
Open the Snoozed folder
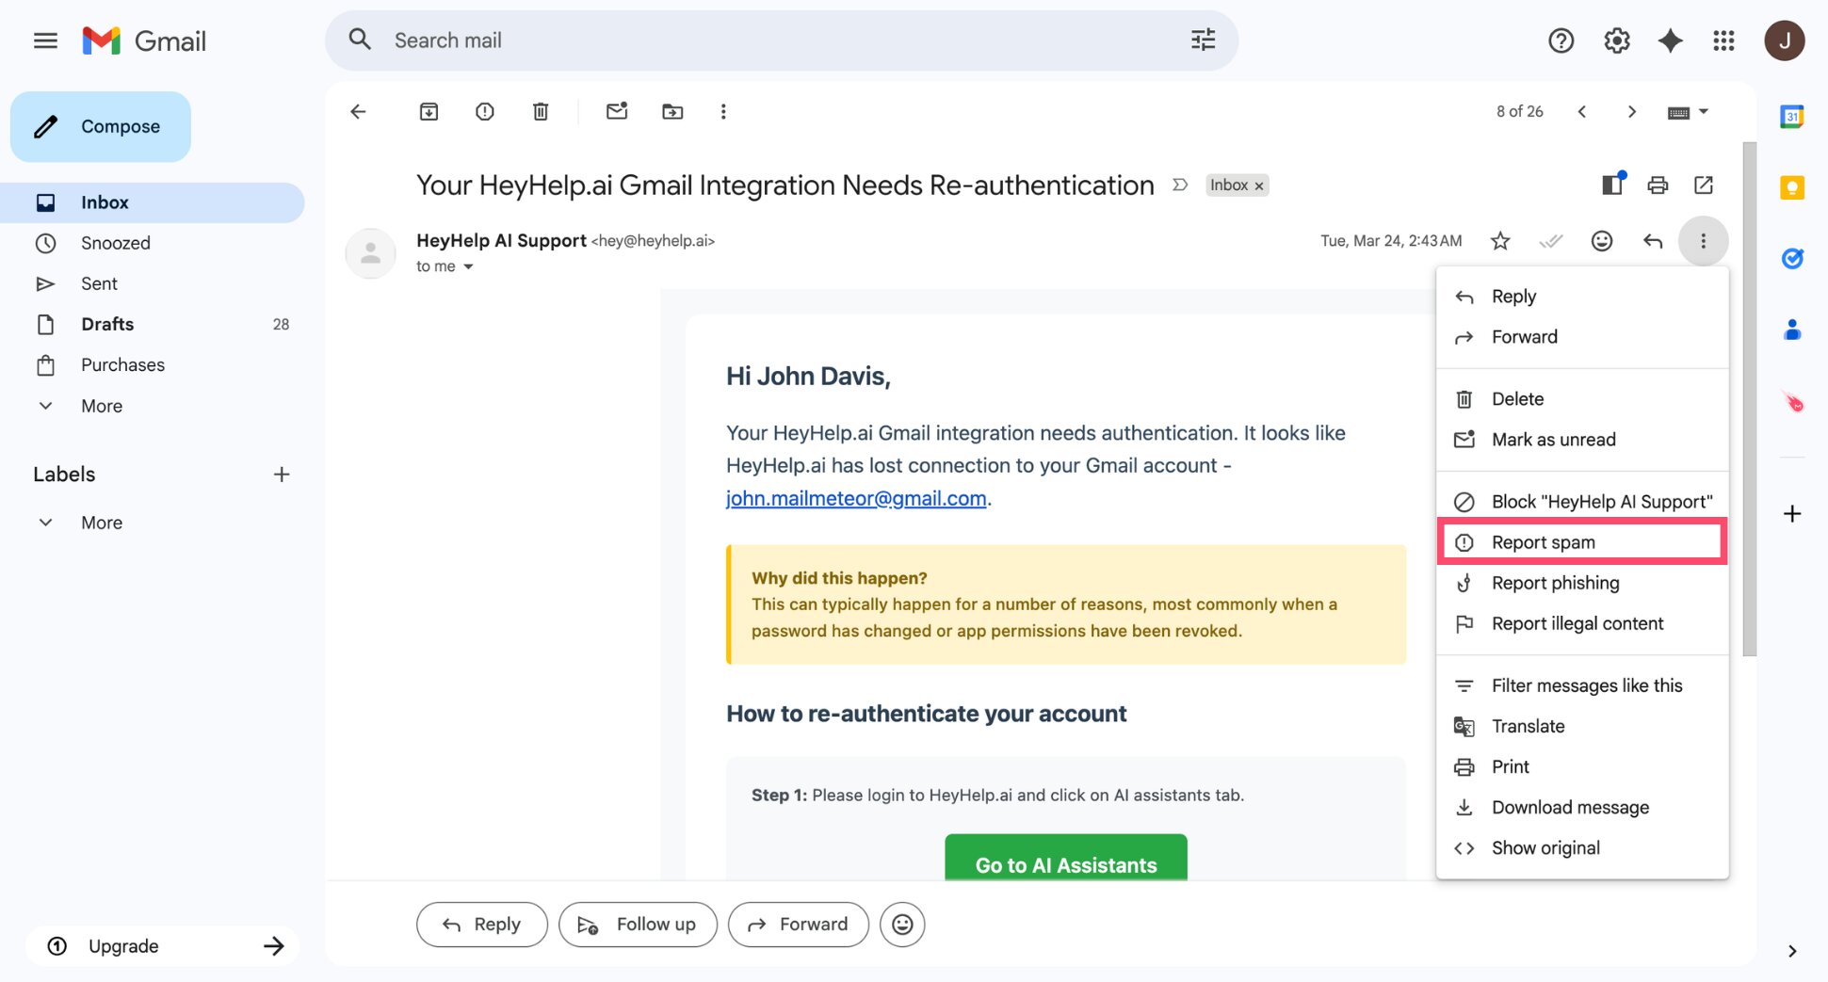153,243
